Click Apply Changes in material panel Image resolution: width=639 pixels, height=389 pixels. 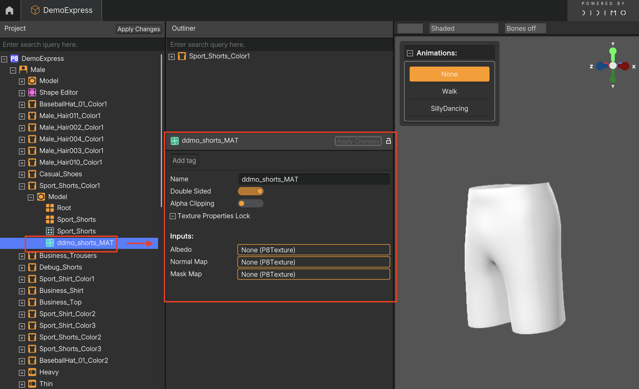coord(358,141)
